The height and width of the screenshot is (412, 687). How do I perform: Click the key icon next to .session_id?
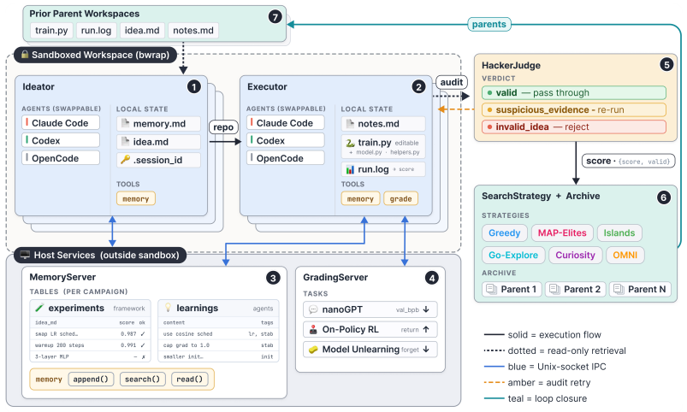(x=125, y=159)
